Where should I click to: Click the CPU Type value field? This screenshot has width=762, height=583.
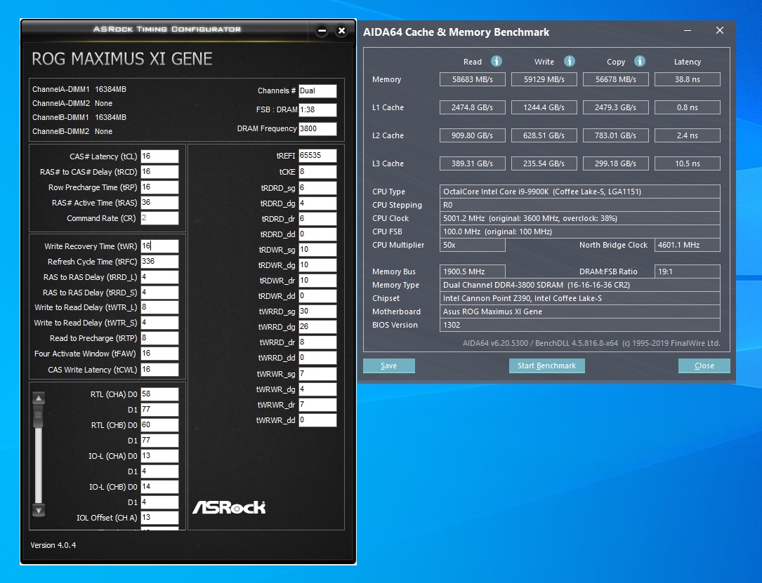[580, 192]
